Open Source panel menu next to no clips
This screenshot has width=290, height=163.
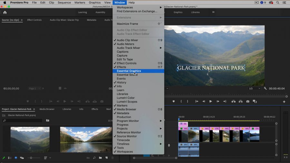click(22, 20)
